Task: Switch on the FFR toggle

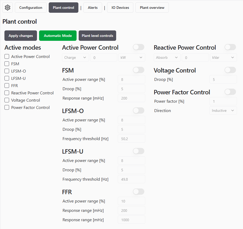Action: [x=139, y=192]
